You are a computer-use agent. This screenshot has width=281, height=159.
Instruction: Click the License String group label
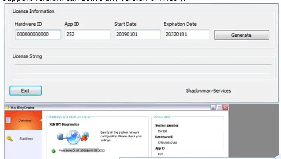point(27,56)
